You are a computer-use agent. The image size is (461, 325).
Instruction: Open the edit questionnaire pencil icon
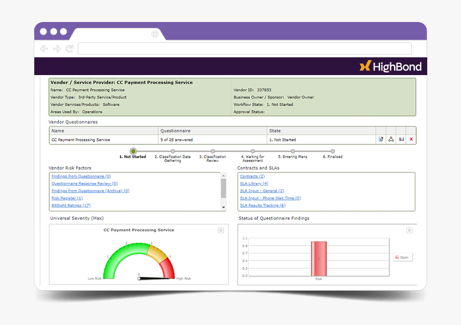pyautogui.click(x=381, y=139)
